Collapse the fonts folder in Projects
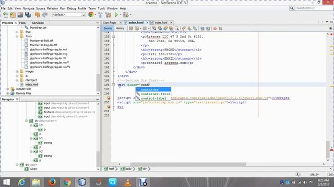 [x=17, y=36]
